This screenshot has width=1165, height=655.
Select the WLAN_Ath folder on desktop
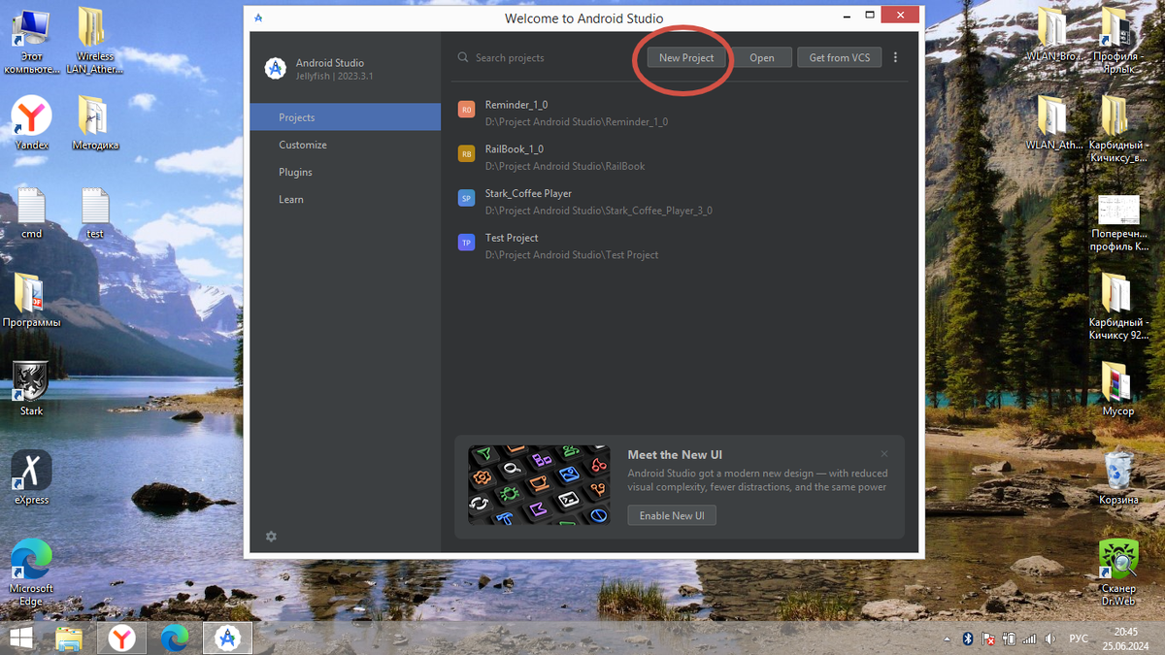(1054, 123)
